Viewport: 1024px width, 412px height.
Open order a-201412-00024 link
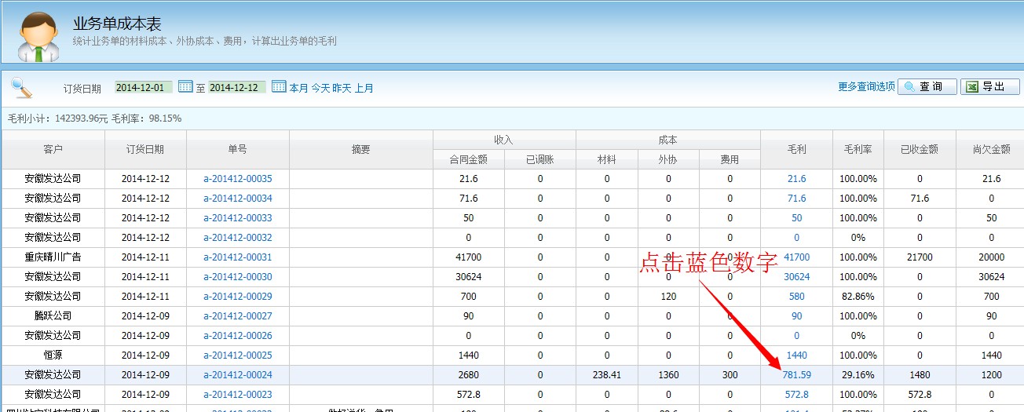[x=237, y=375]
